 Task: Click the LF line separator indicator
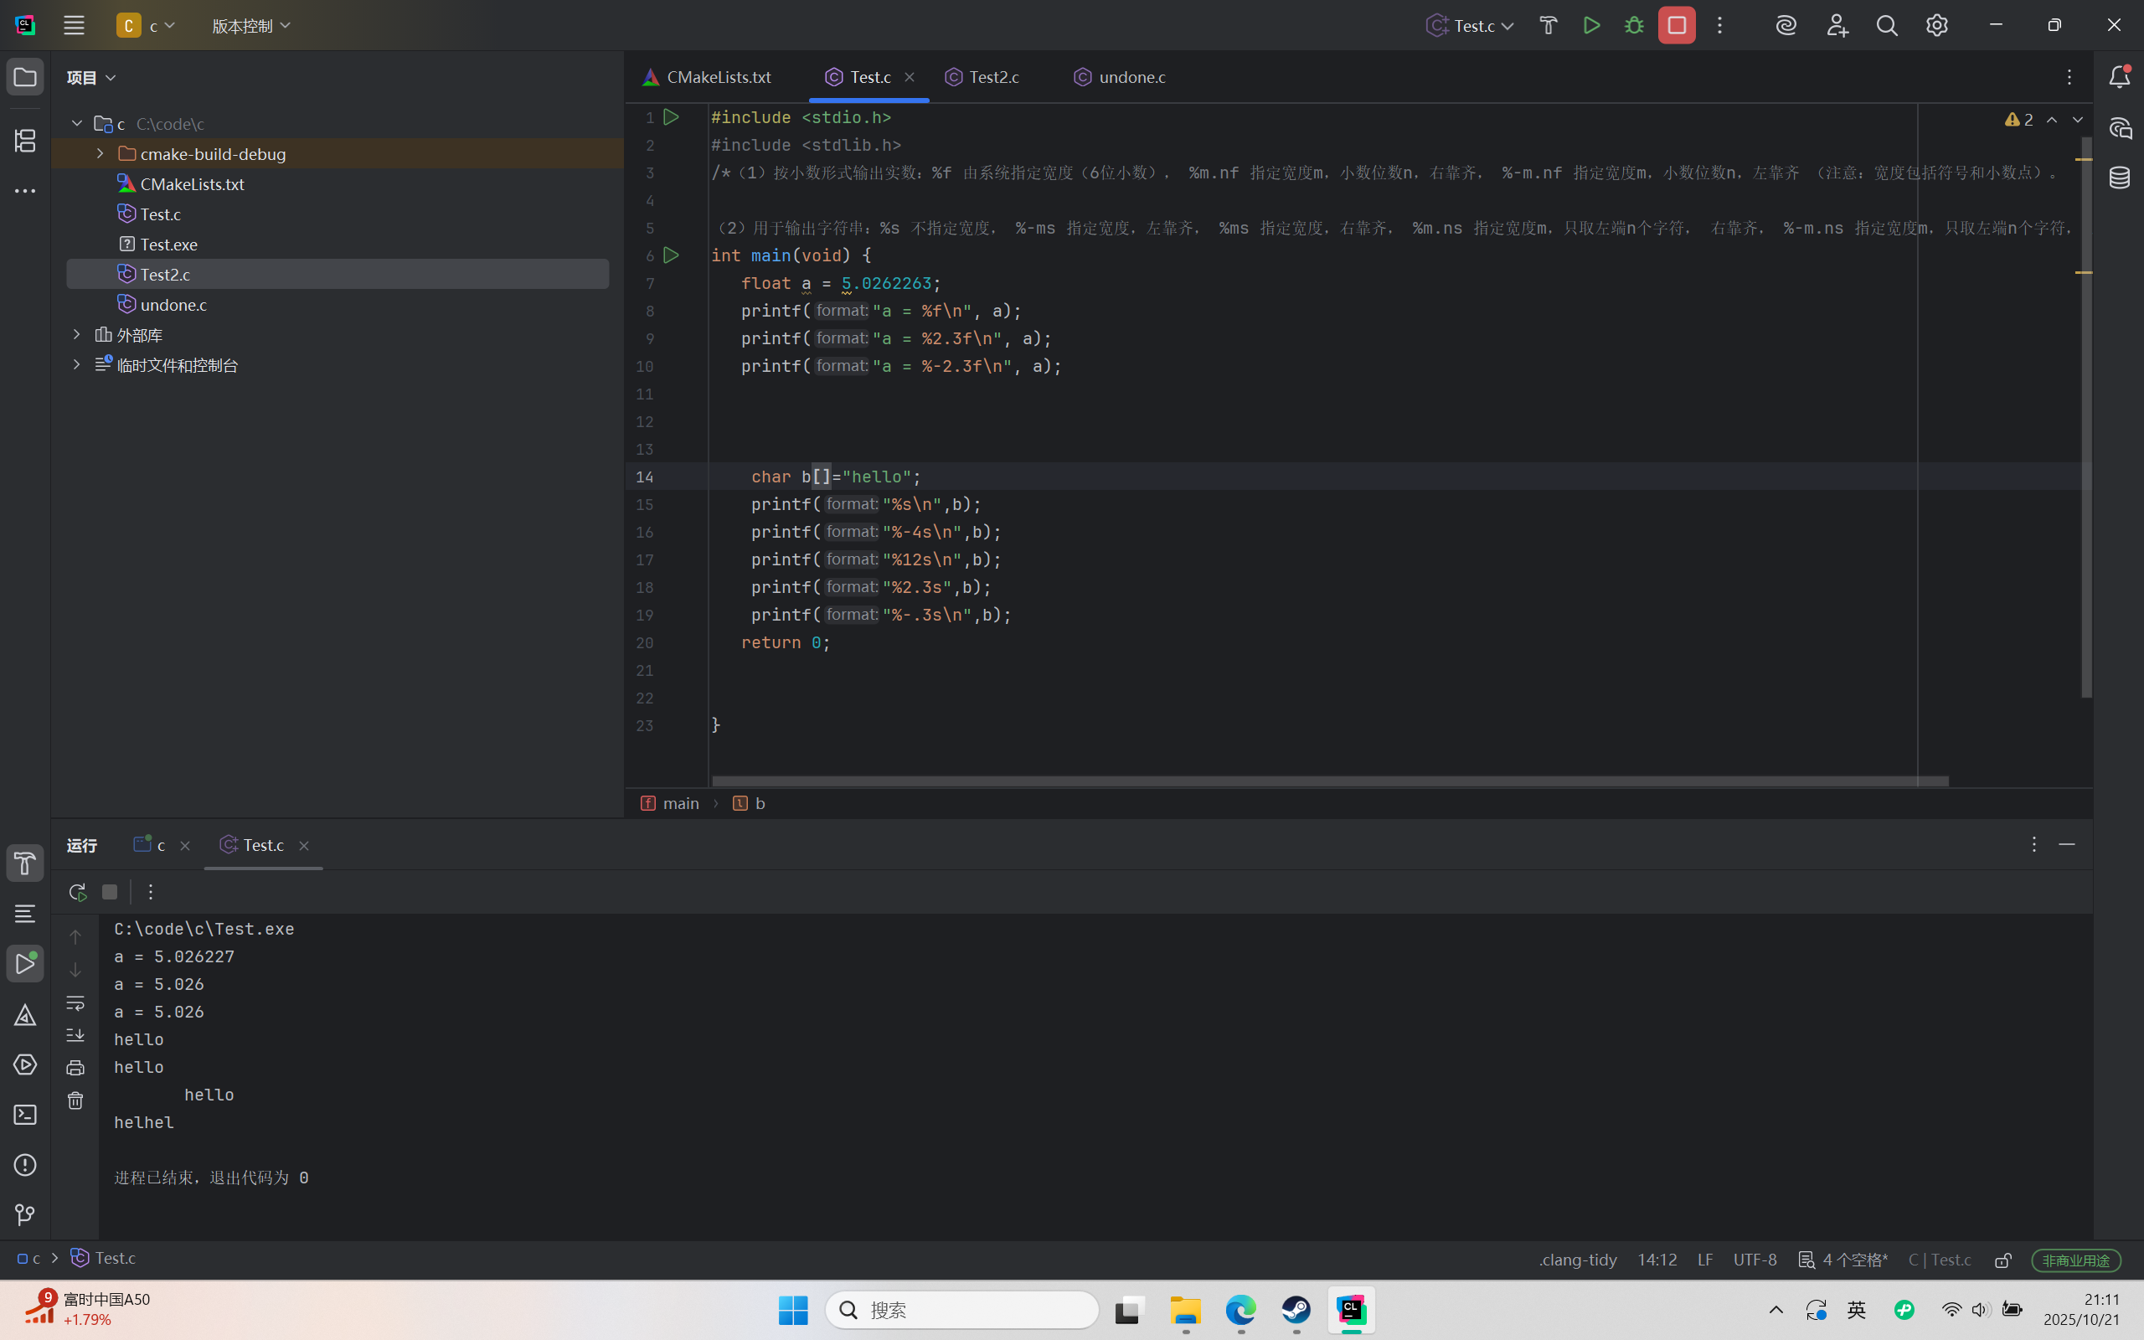[x=1704, y=1260]
